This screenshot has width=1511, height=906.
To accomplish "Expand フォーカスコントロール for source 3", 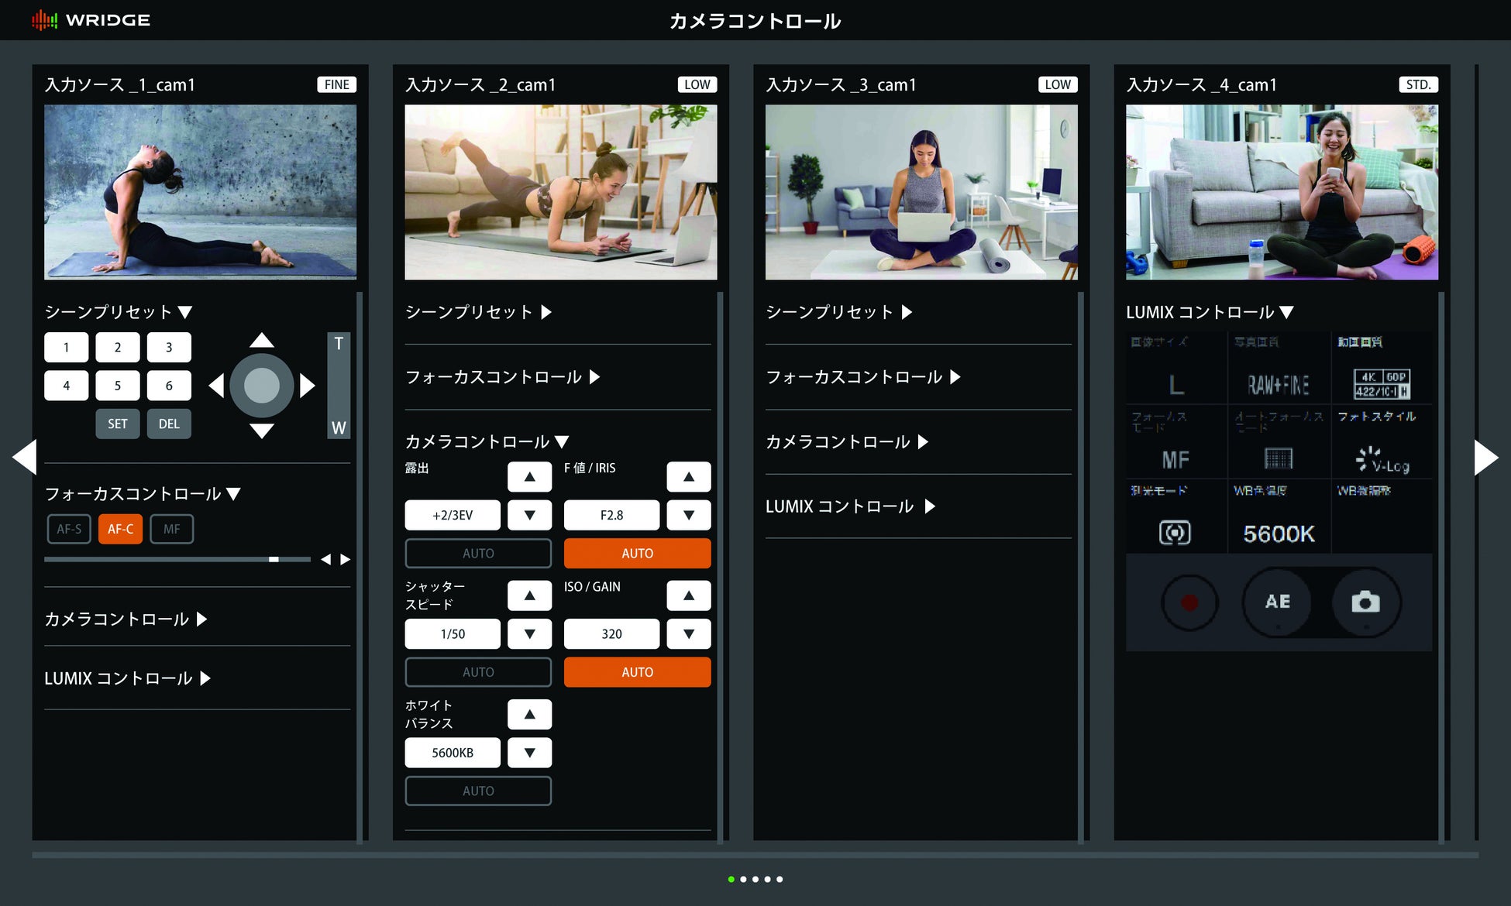I will click(862, 377).
